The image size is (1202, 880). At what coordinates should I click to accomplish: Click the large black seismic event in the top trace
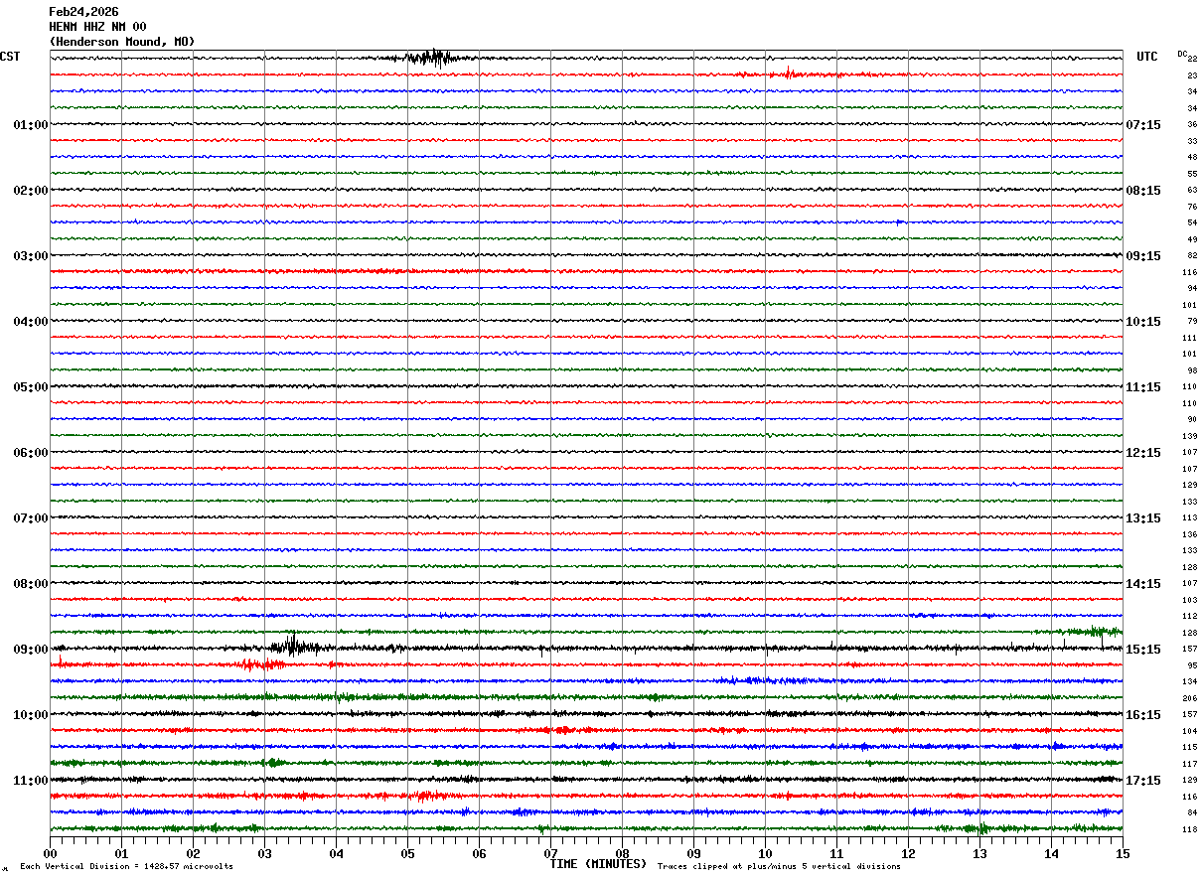(434, 58)
